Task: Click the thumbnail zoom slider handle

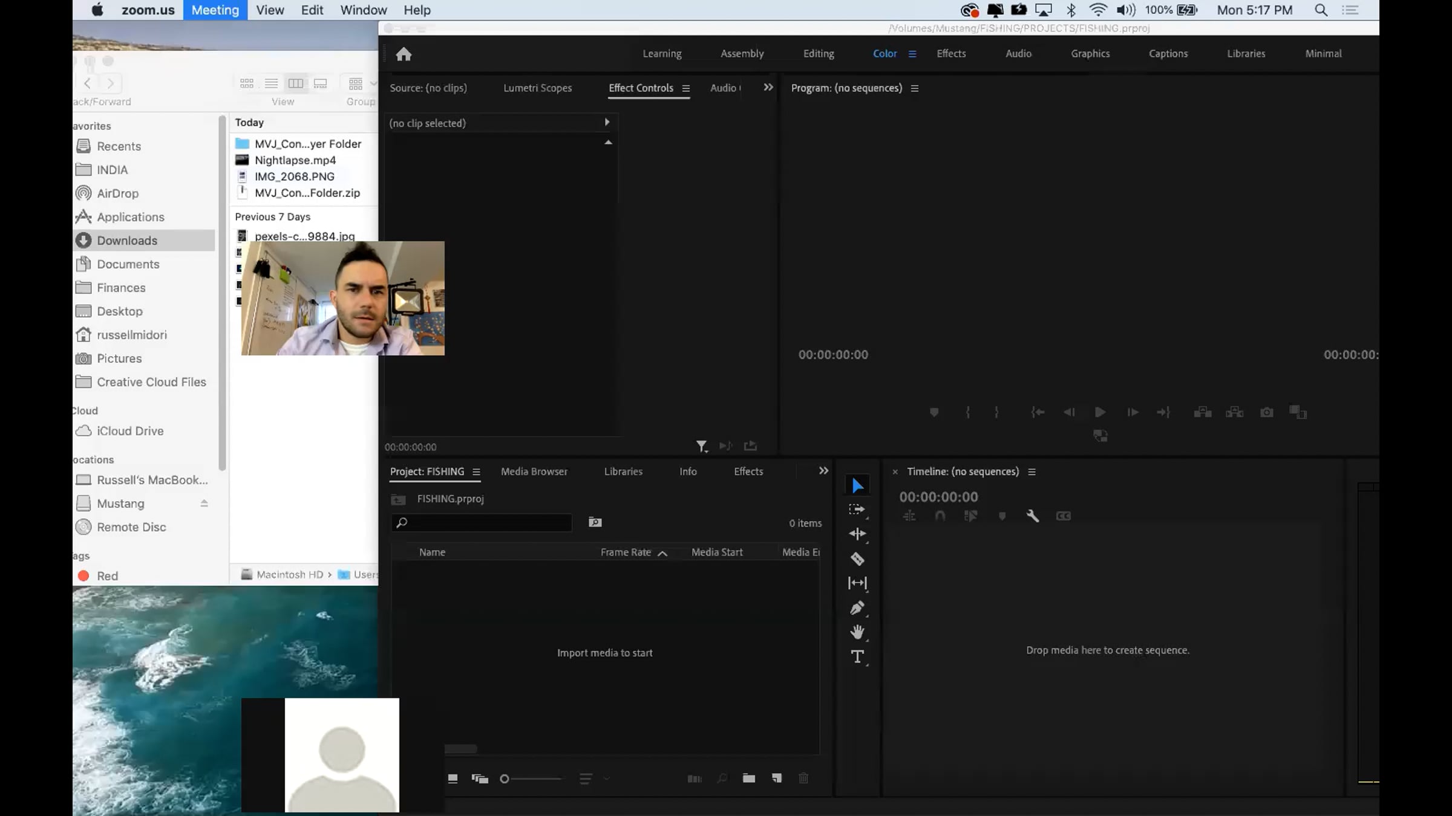Action: [x=505, y=779]
